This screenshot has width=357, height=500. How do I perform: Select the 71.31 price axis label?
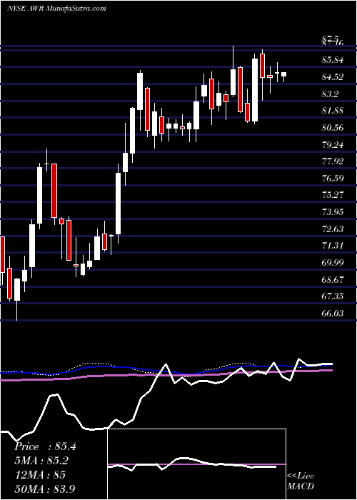pos(333,246)
